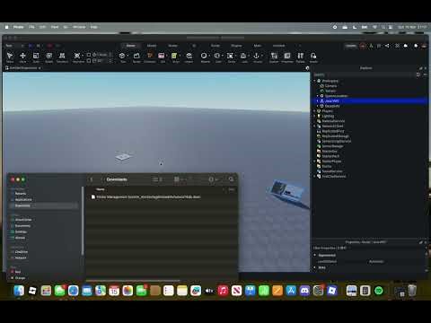431x323 pixels.
Task: Sort Finder list by the Name column header
Action: point(101,189)
